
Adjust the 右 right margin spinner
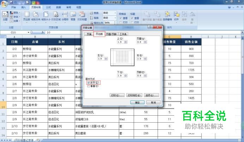pos(145,59)
